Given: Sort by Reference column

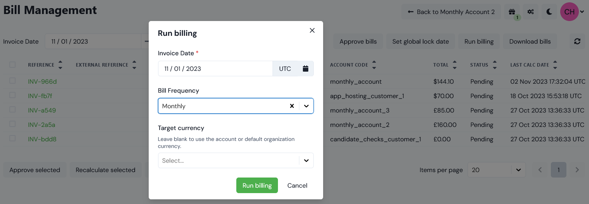Looking at the screenshot, I should 60,65.
